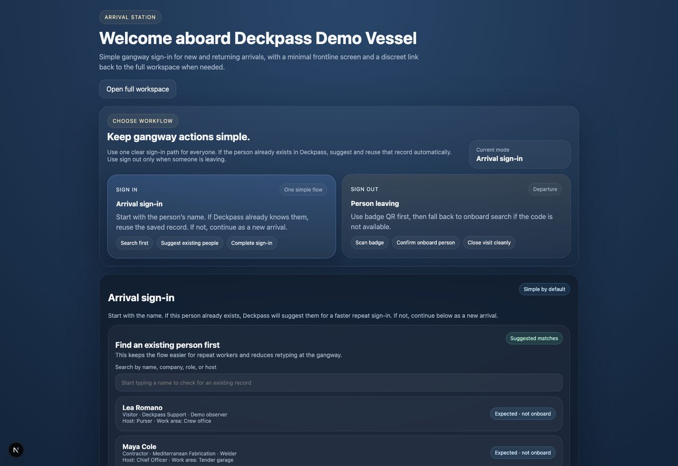The width and height of the screenshot is (678, 466).
Task: Click the Scan badge chip
Action: pos(370,243)
